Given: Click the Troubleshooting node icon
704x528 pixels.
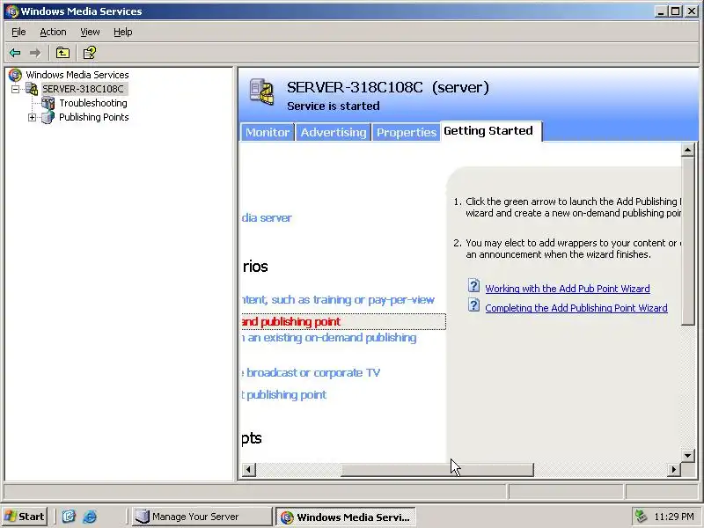Looking at the screenshot, I should pyautogui.click(x=48, y=103).
